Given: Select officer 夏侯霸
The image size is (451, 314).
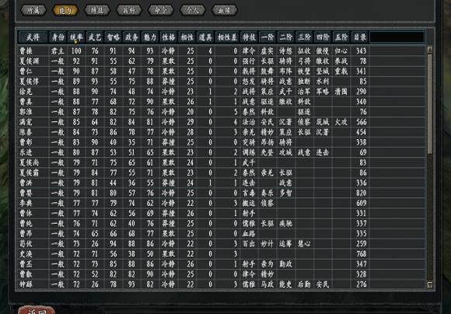Looking at the screenshot, I should pos(221,173).
